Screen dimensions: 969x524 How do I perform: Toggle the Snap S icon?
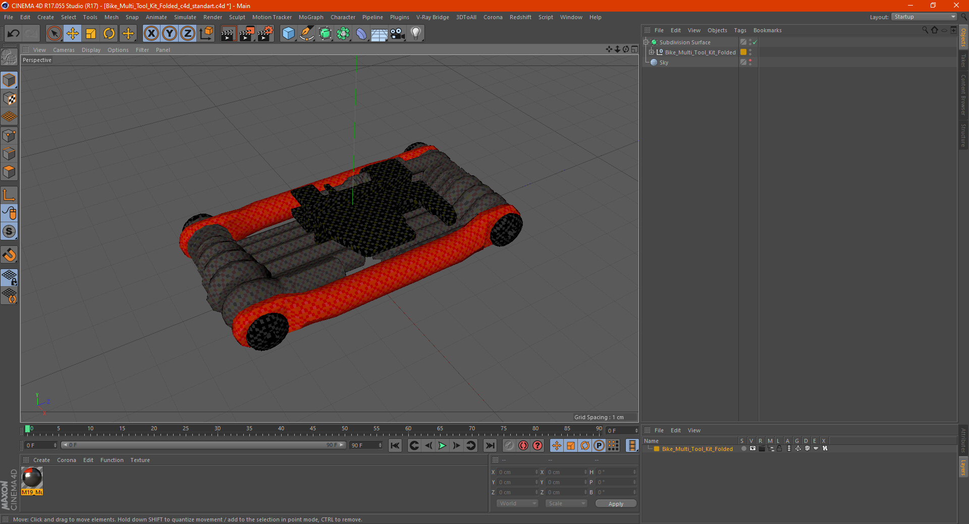click(x=10, y=232)
